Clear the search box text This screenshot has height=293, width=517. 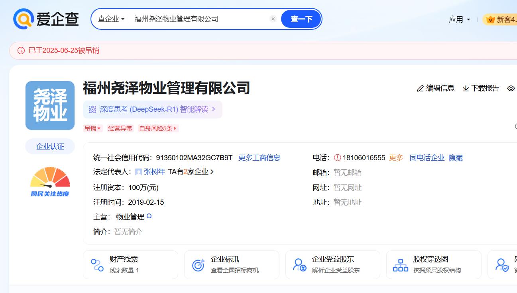click(x=273, y=19)
